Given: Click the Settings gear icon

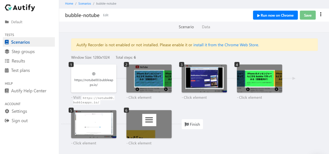Looking at the screenshot, I should tap(7, 111).
